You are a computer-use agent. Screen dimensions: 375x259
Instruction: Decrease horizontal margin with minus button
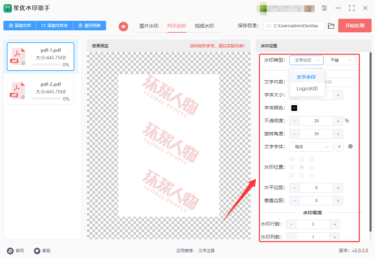coord(295,188)
